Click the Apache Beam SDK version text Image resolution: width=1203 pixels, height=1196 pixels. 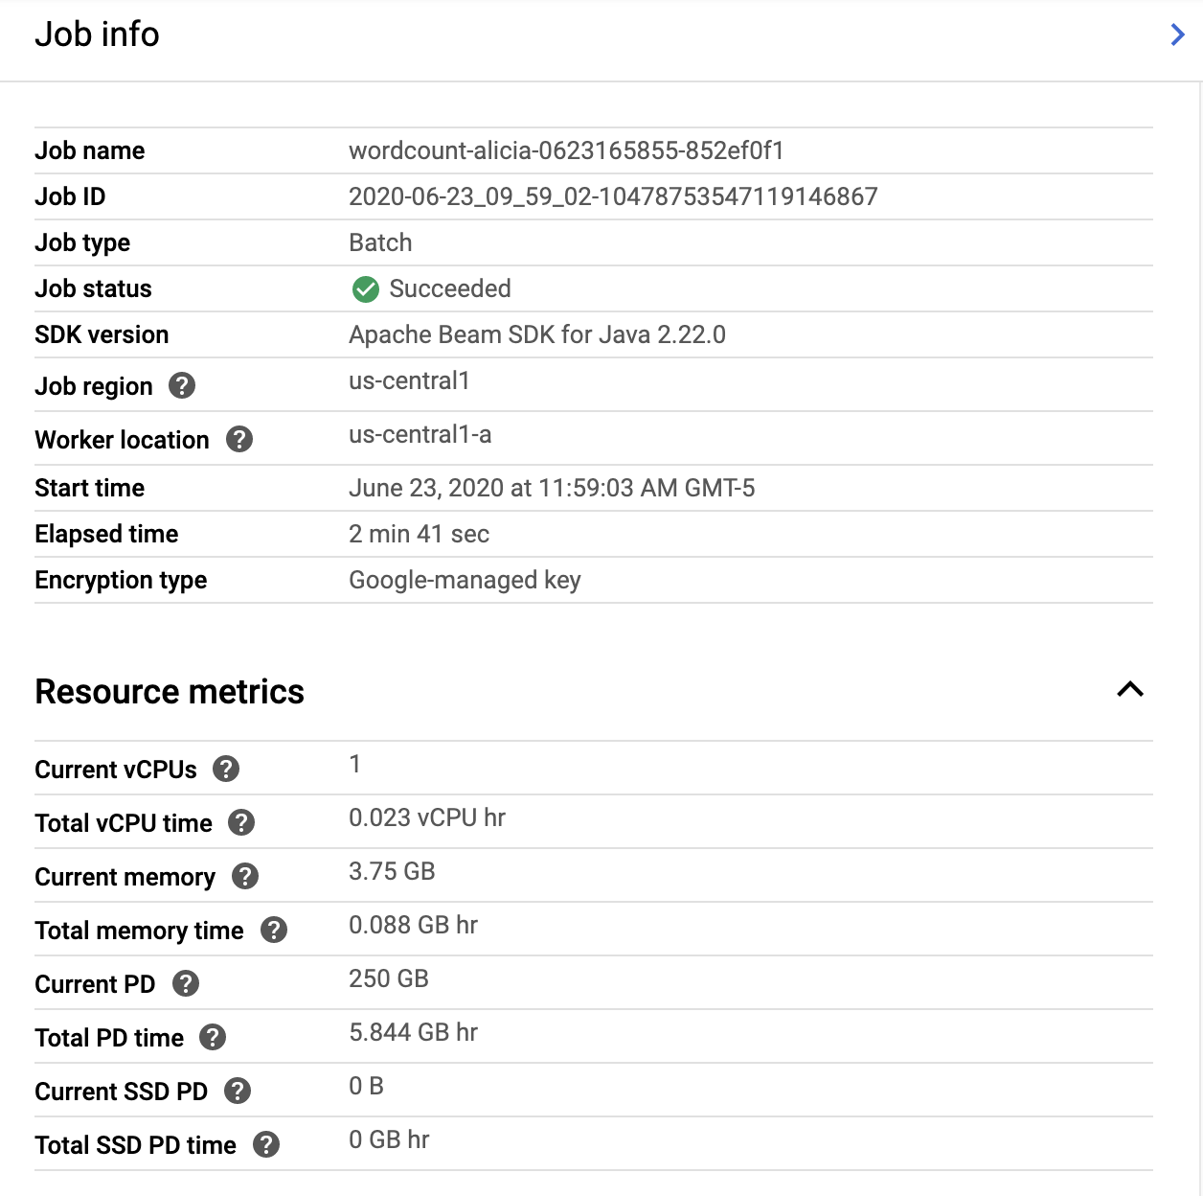[x=536, y=335]
